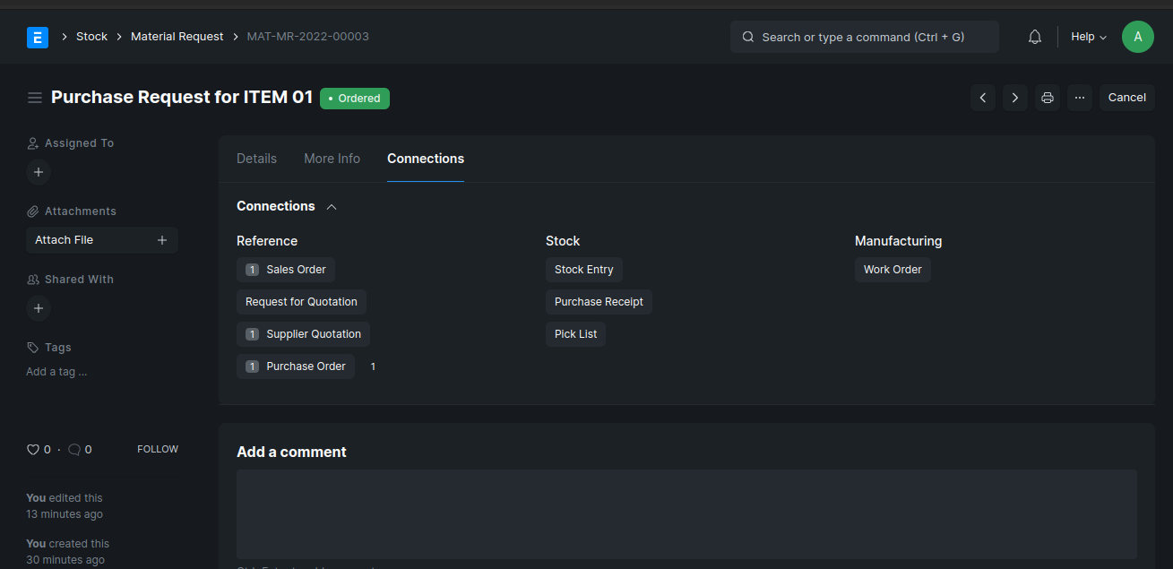Image resolution: width=1173 pixels, height=569 pixels.
Task: Collapse the sidebar with the hamburger toggle
Action: pos(34,97)
